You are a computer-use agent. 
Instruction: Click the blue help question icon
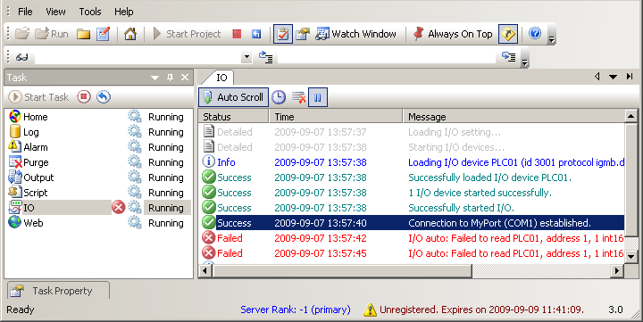click(x=535, y=33)
